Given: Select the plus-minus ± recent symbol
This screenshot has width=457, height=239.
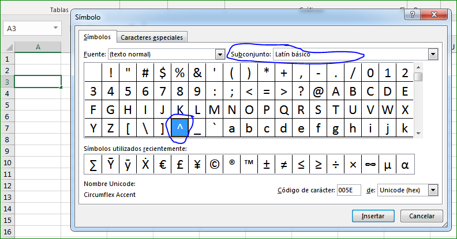Looking at the screenshot, I should (267, 164).
